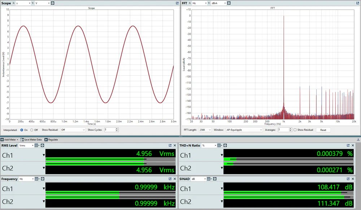
Task: Click the THD+N Ratio Ch1 bar meter
Action: [288, 159]
